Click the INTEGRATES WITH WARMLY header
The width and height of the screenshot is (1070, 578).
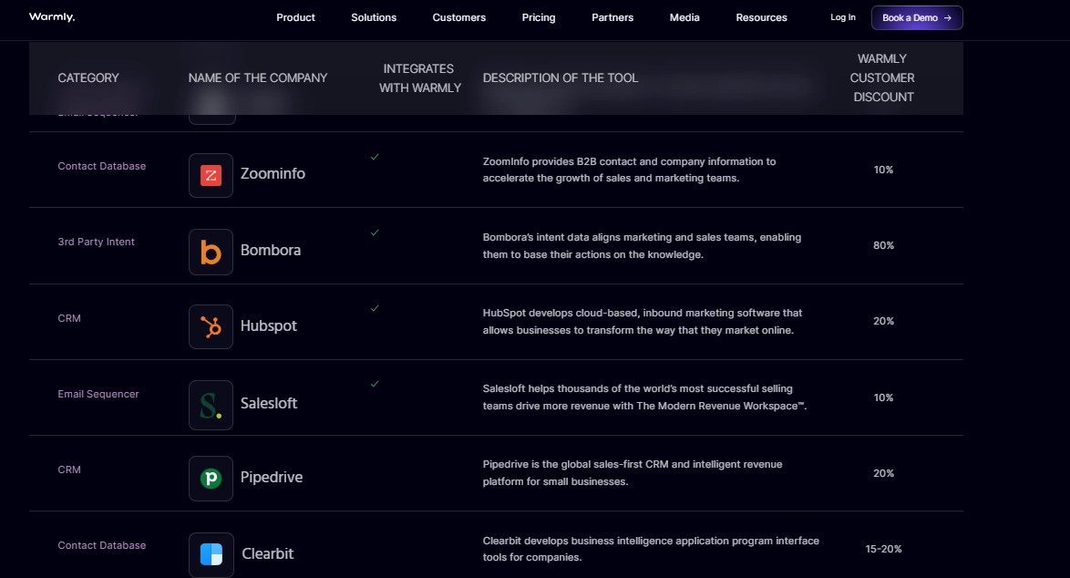pyautogui.click(x=419, y=77)
